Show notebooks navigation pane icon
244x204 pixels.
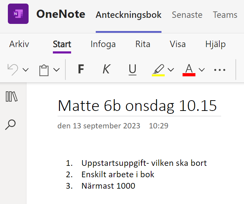pyautogui.click(x=11, y=97)
